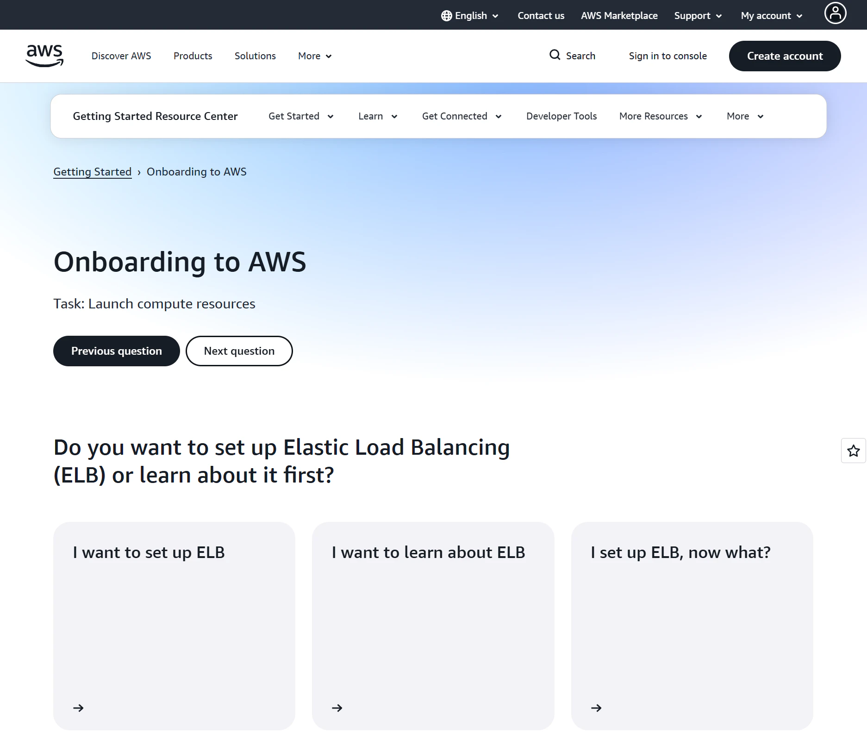Expand the Support dropdown menu
Viewport: 867px width, 740px height.
pyautogui.click(x=698, y=16)
